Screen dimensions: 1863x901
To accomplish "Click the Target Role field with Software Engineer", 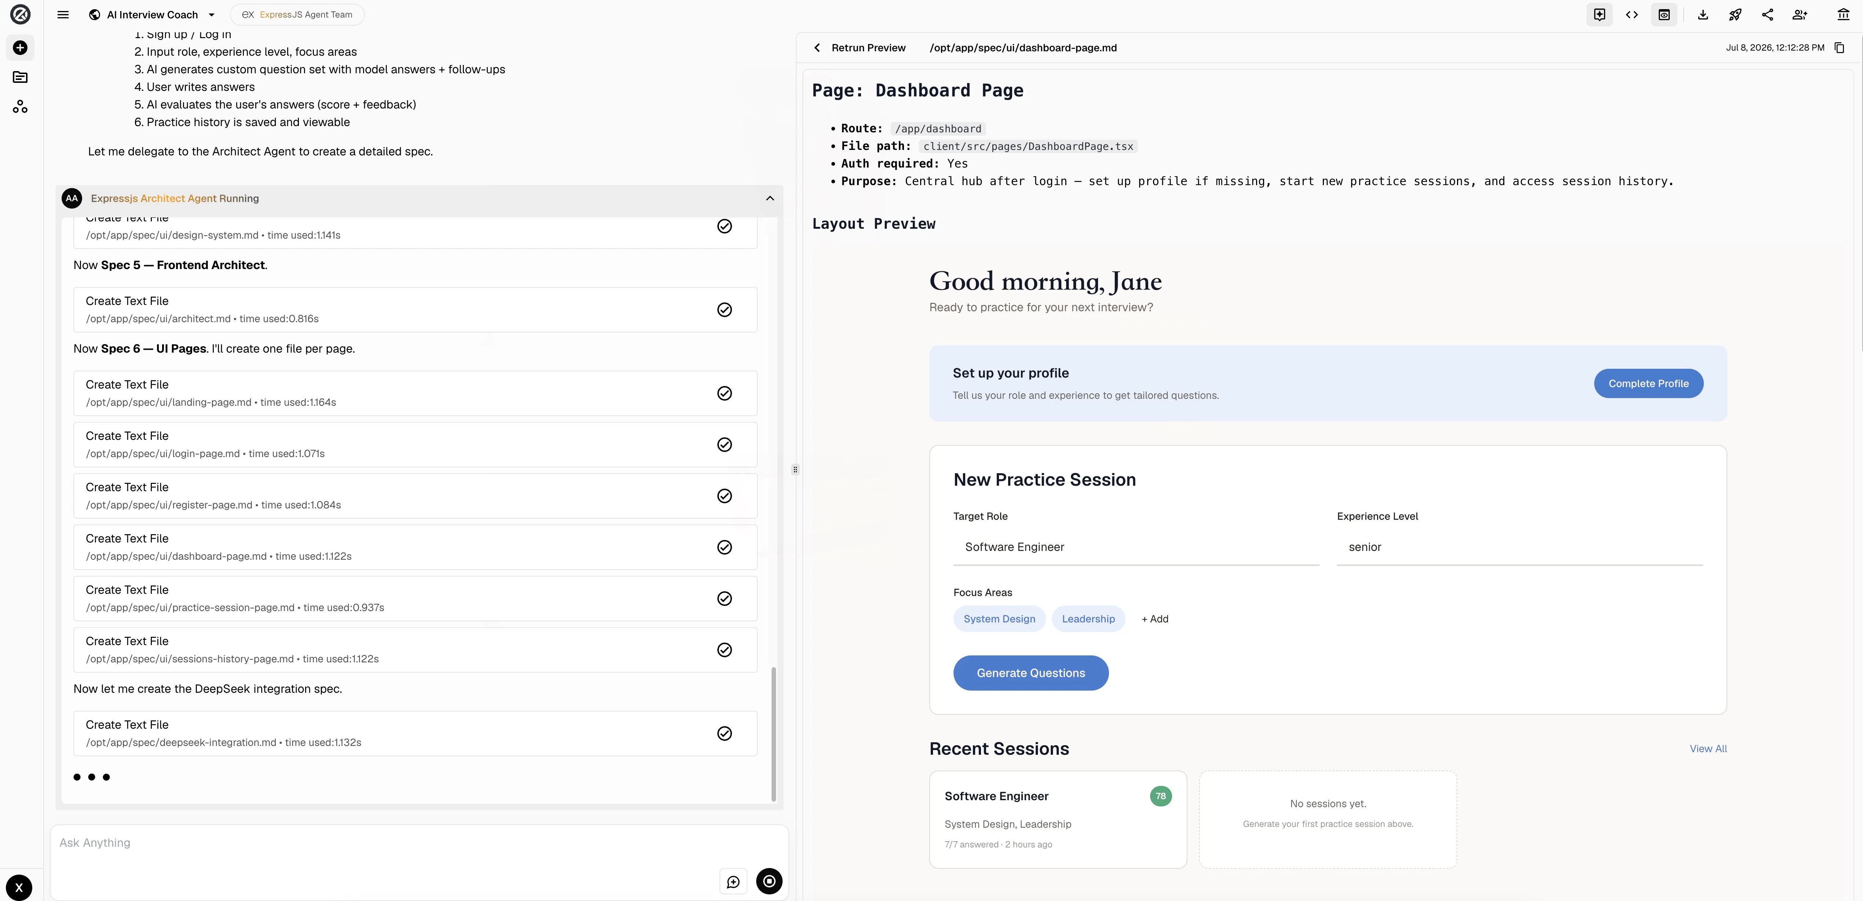I will click(1135, 547).
